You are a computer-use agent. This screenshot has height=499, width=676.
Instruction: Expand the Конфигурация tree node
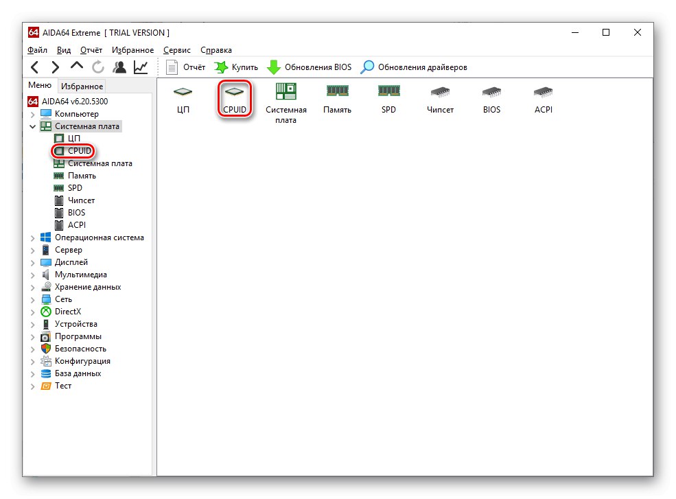[33, 362]
